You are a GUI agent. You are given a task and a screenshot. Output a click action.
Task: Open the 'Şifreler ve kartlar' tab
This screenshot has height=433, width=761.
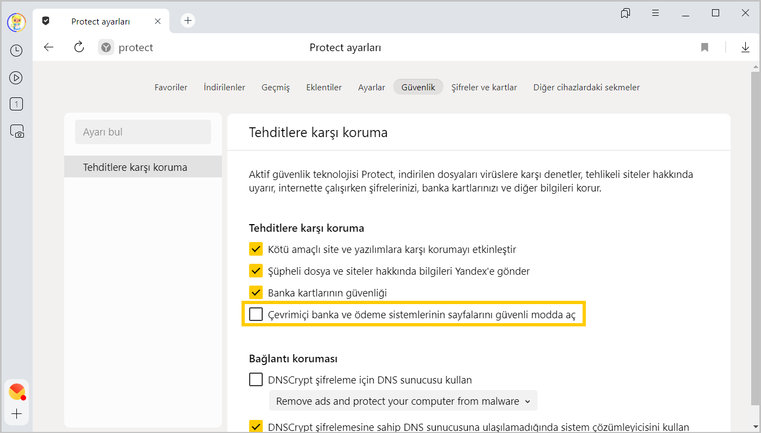pyautogui.click(x=484, y=87)
